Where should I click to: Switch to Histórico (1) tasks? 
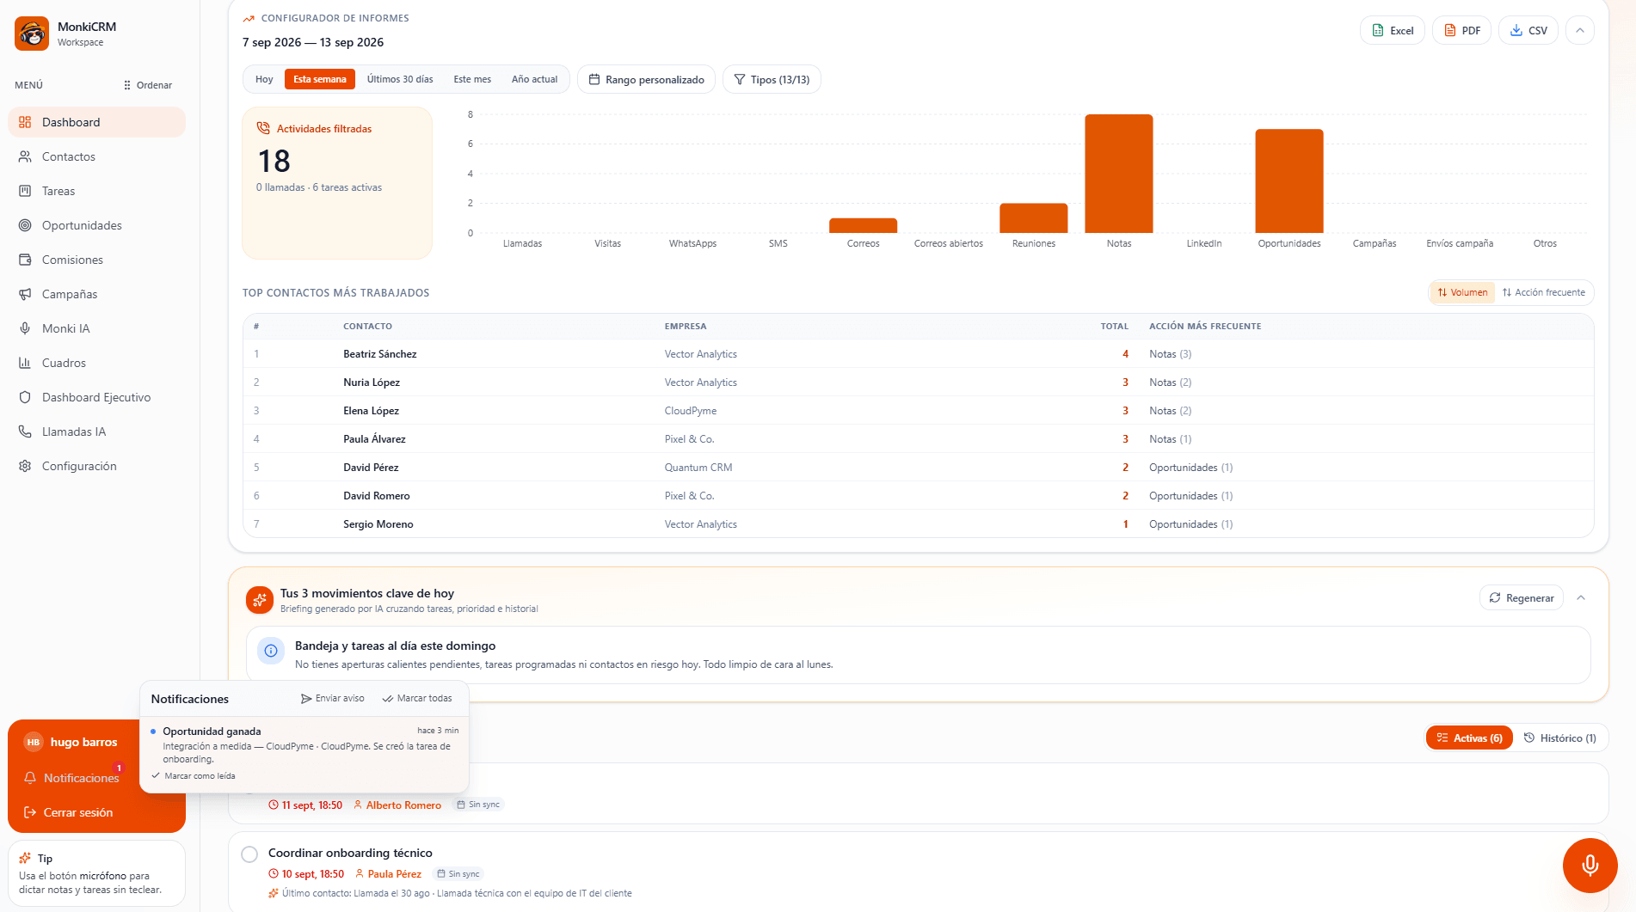pos(1560,738)
